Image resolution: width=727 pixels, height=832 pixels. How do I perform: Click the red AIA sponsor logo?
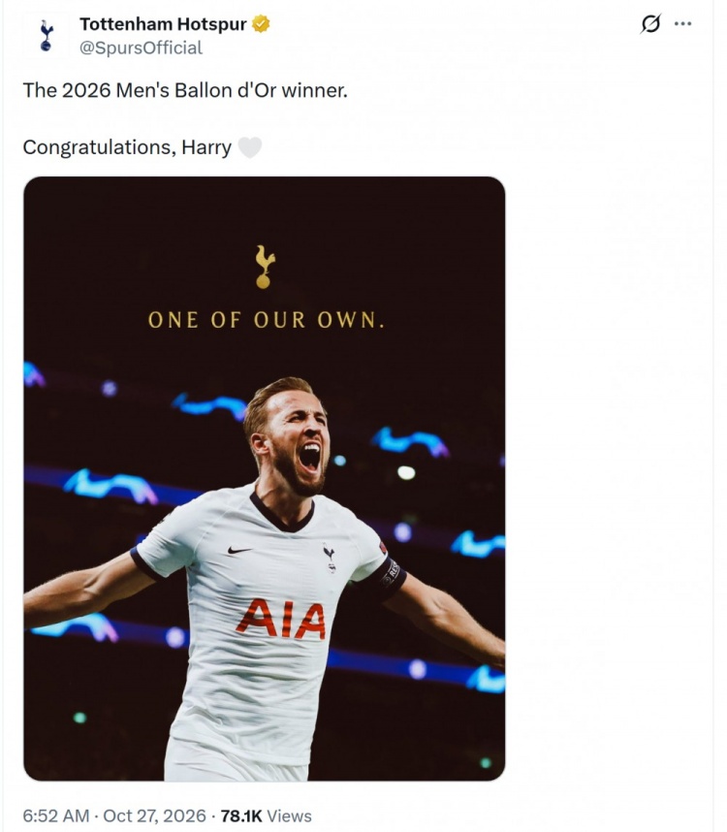pyautogui.click(x=280, y=618)
